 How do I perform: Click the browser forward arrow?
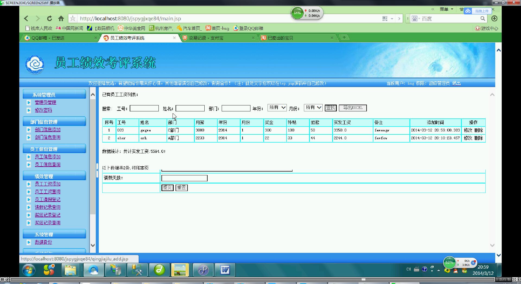38,18
